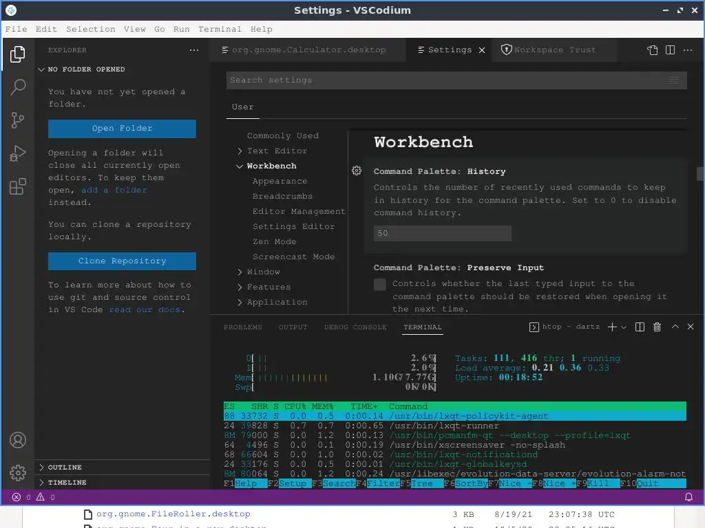705x528 pixels.
Task: Open the Extensions view icon
Action: (x=17, y=187)
